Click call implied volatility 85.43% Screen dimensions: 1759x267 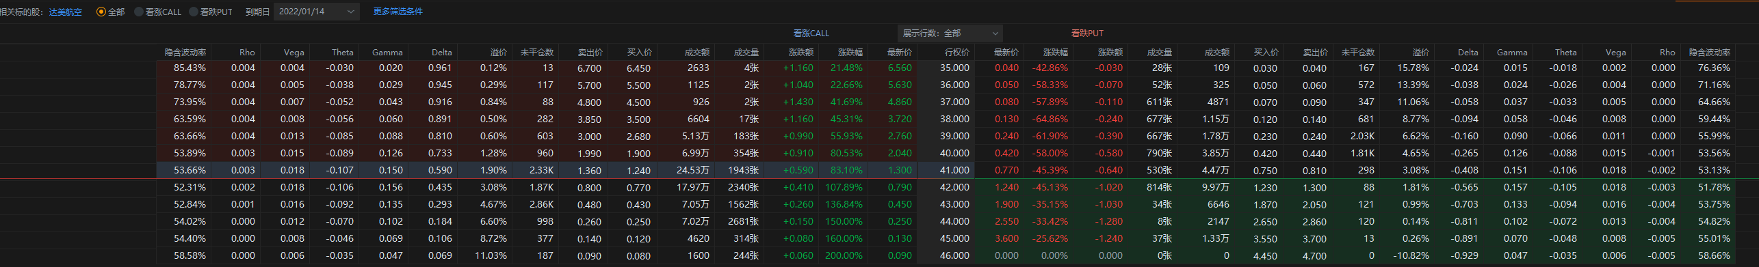[x=190, y=68]
